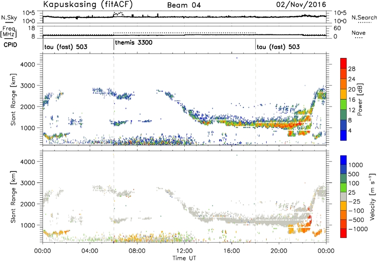
Task: Click the '4' label on Power colorbar
Action: [x=350, y=131]
